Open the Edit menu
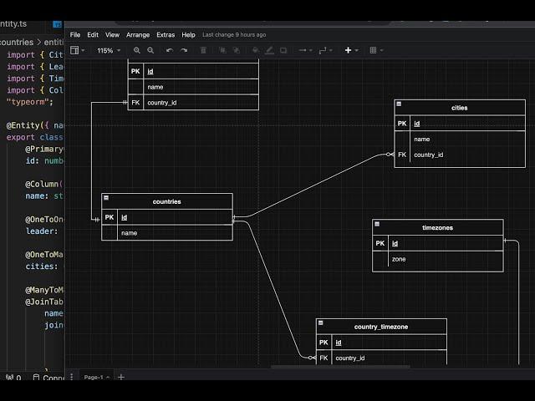 coord(93,35)
